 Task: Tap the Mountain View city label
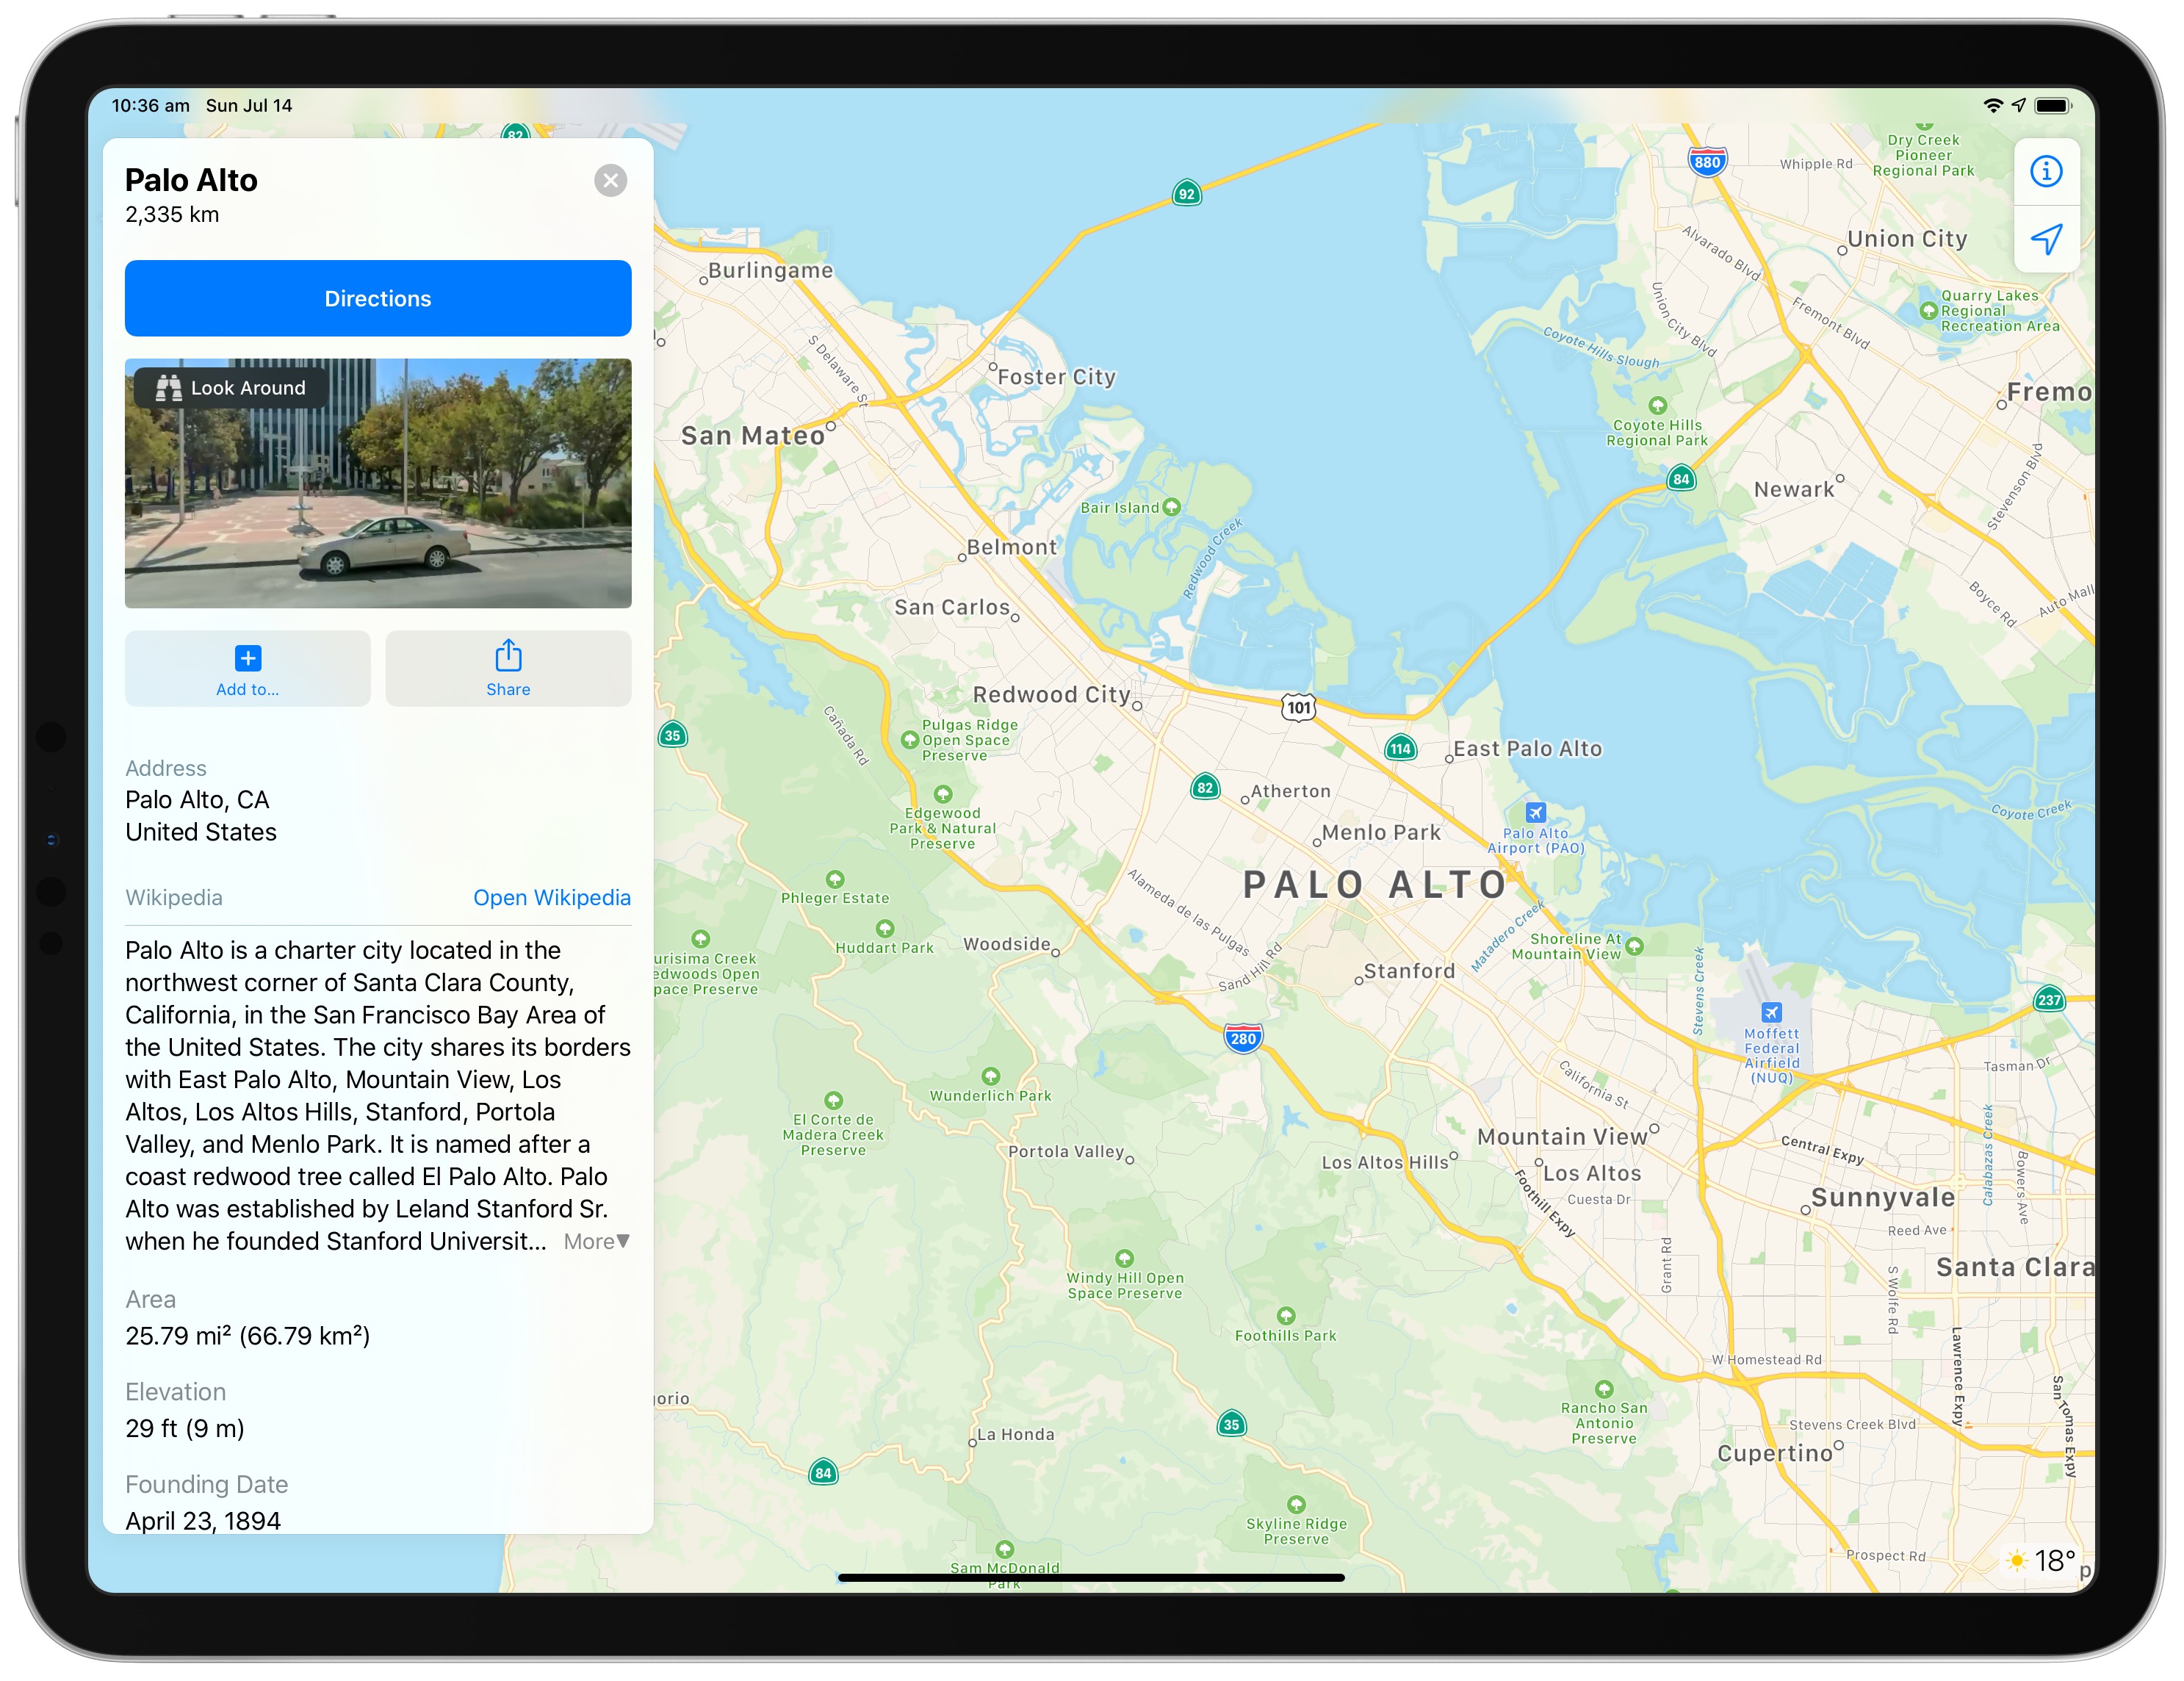tap(1562, 1137)
